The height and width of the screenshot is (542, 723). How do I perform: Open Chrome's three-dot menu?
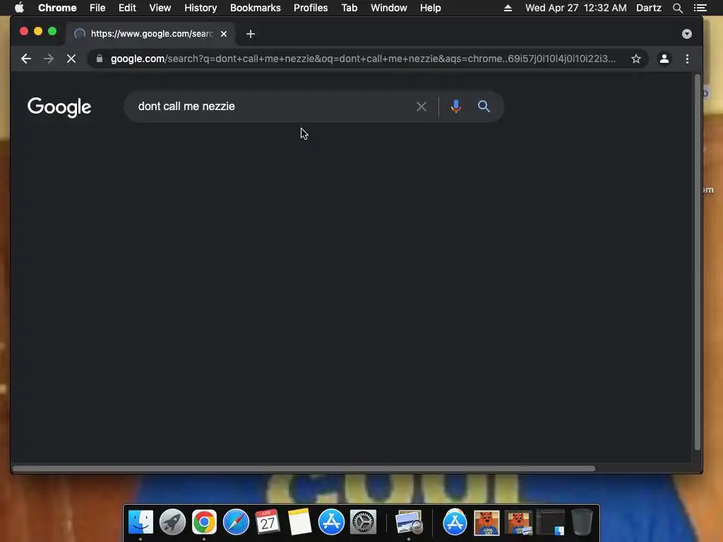[687, 59]
